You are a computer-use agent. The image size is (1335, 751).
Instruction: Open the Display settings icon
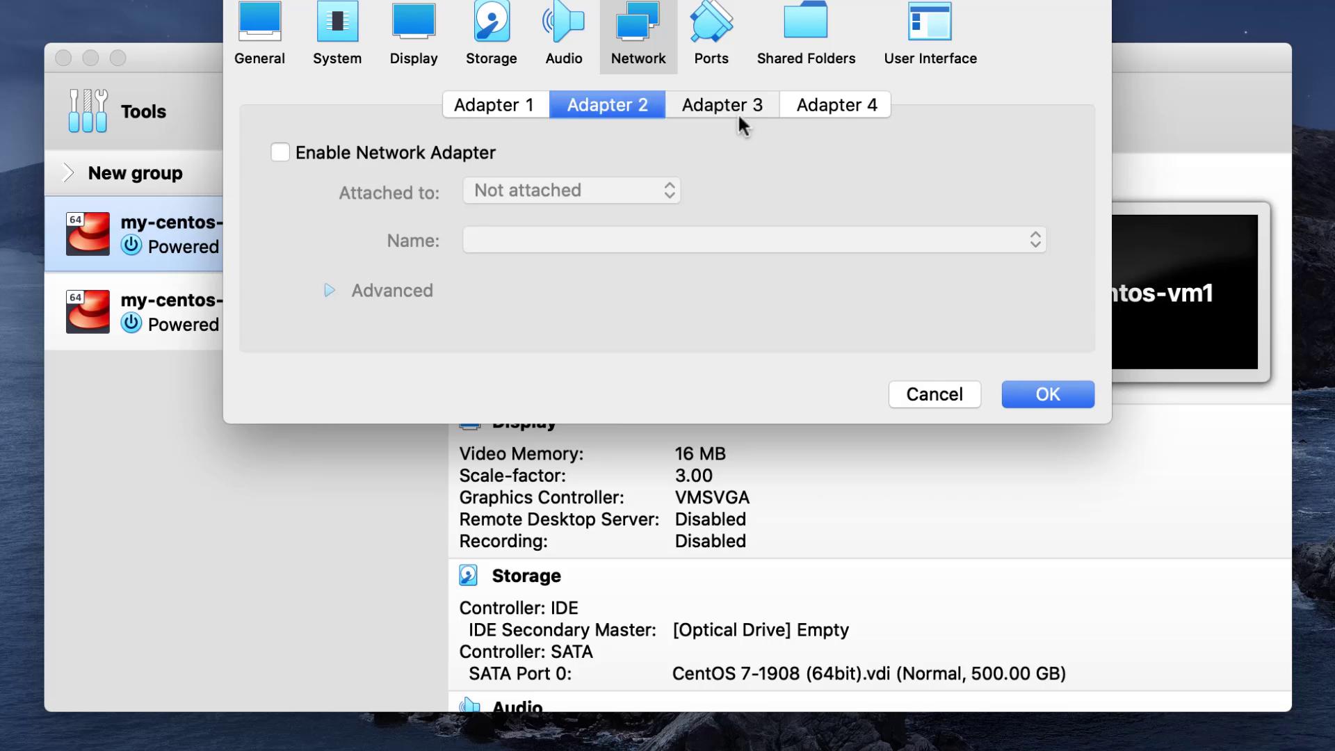click(x=414, y=33)
